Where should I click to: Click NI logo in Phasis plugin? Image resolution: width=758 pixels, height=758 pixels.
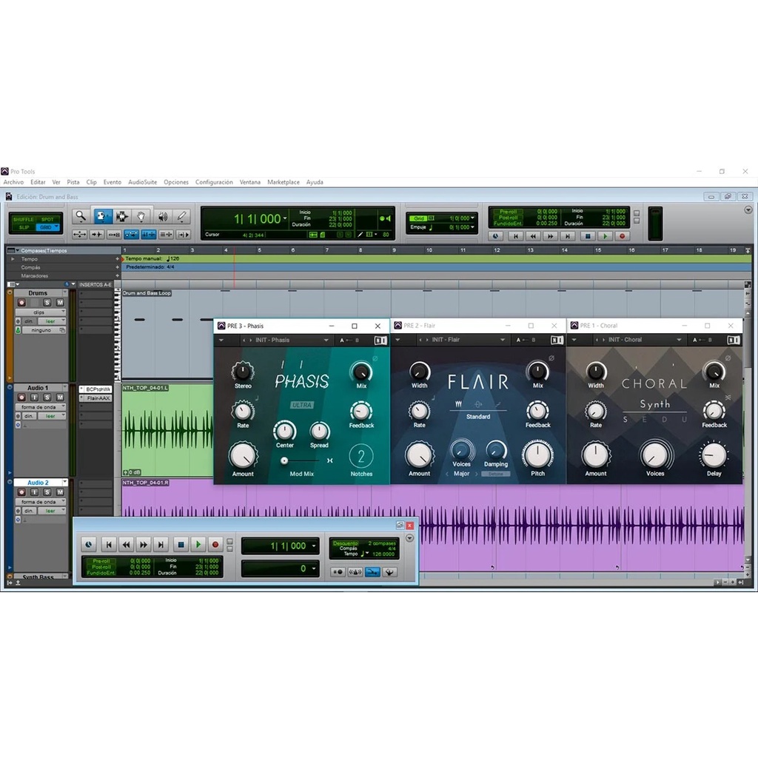pos(380,341)
